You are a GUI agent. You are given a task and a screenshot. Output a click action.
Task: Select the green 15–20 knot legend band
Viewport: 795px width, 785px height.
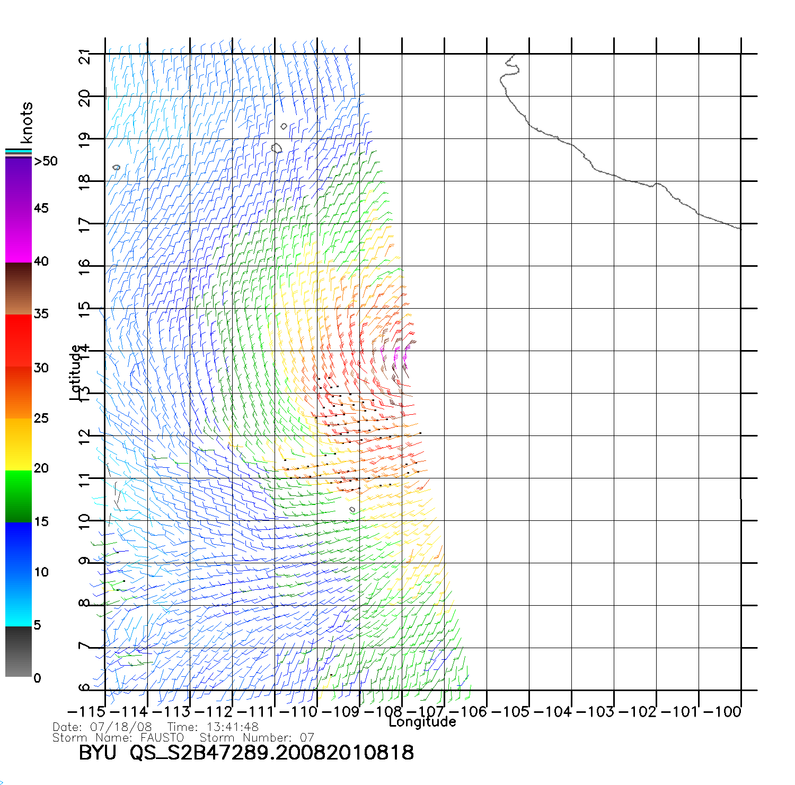18,496
